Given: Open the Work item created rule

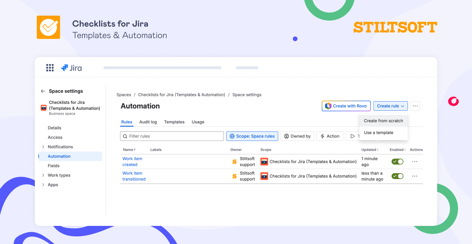Looking at the screenshot, I should (132, 162).
